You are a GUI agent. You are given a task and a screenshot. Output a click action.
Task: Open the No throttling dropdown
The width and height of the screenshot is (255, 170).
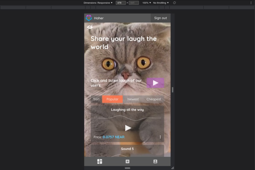161,3
